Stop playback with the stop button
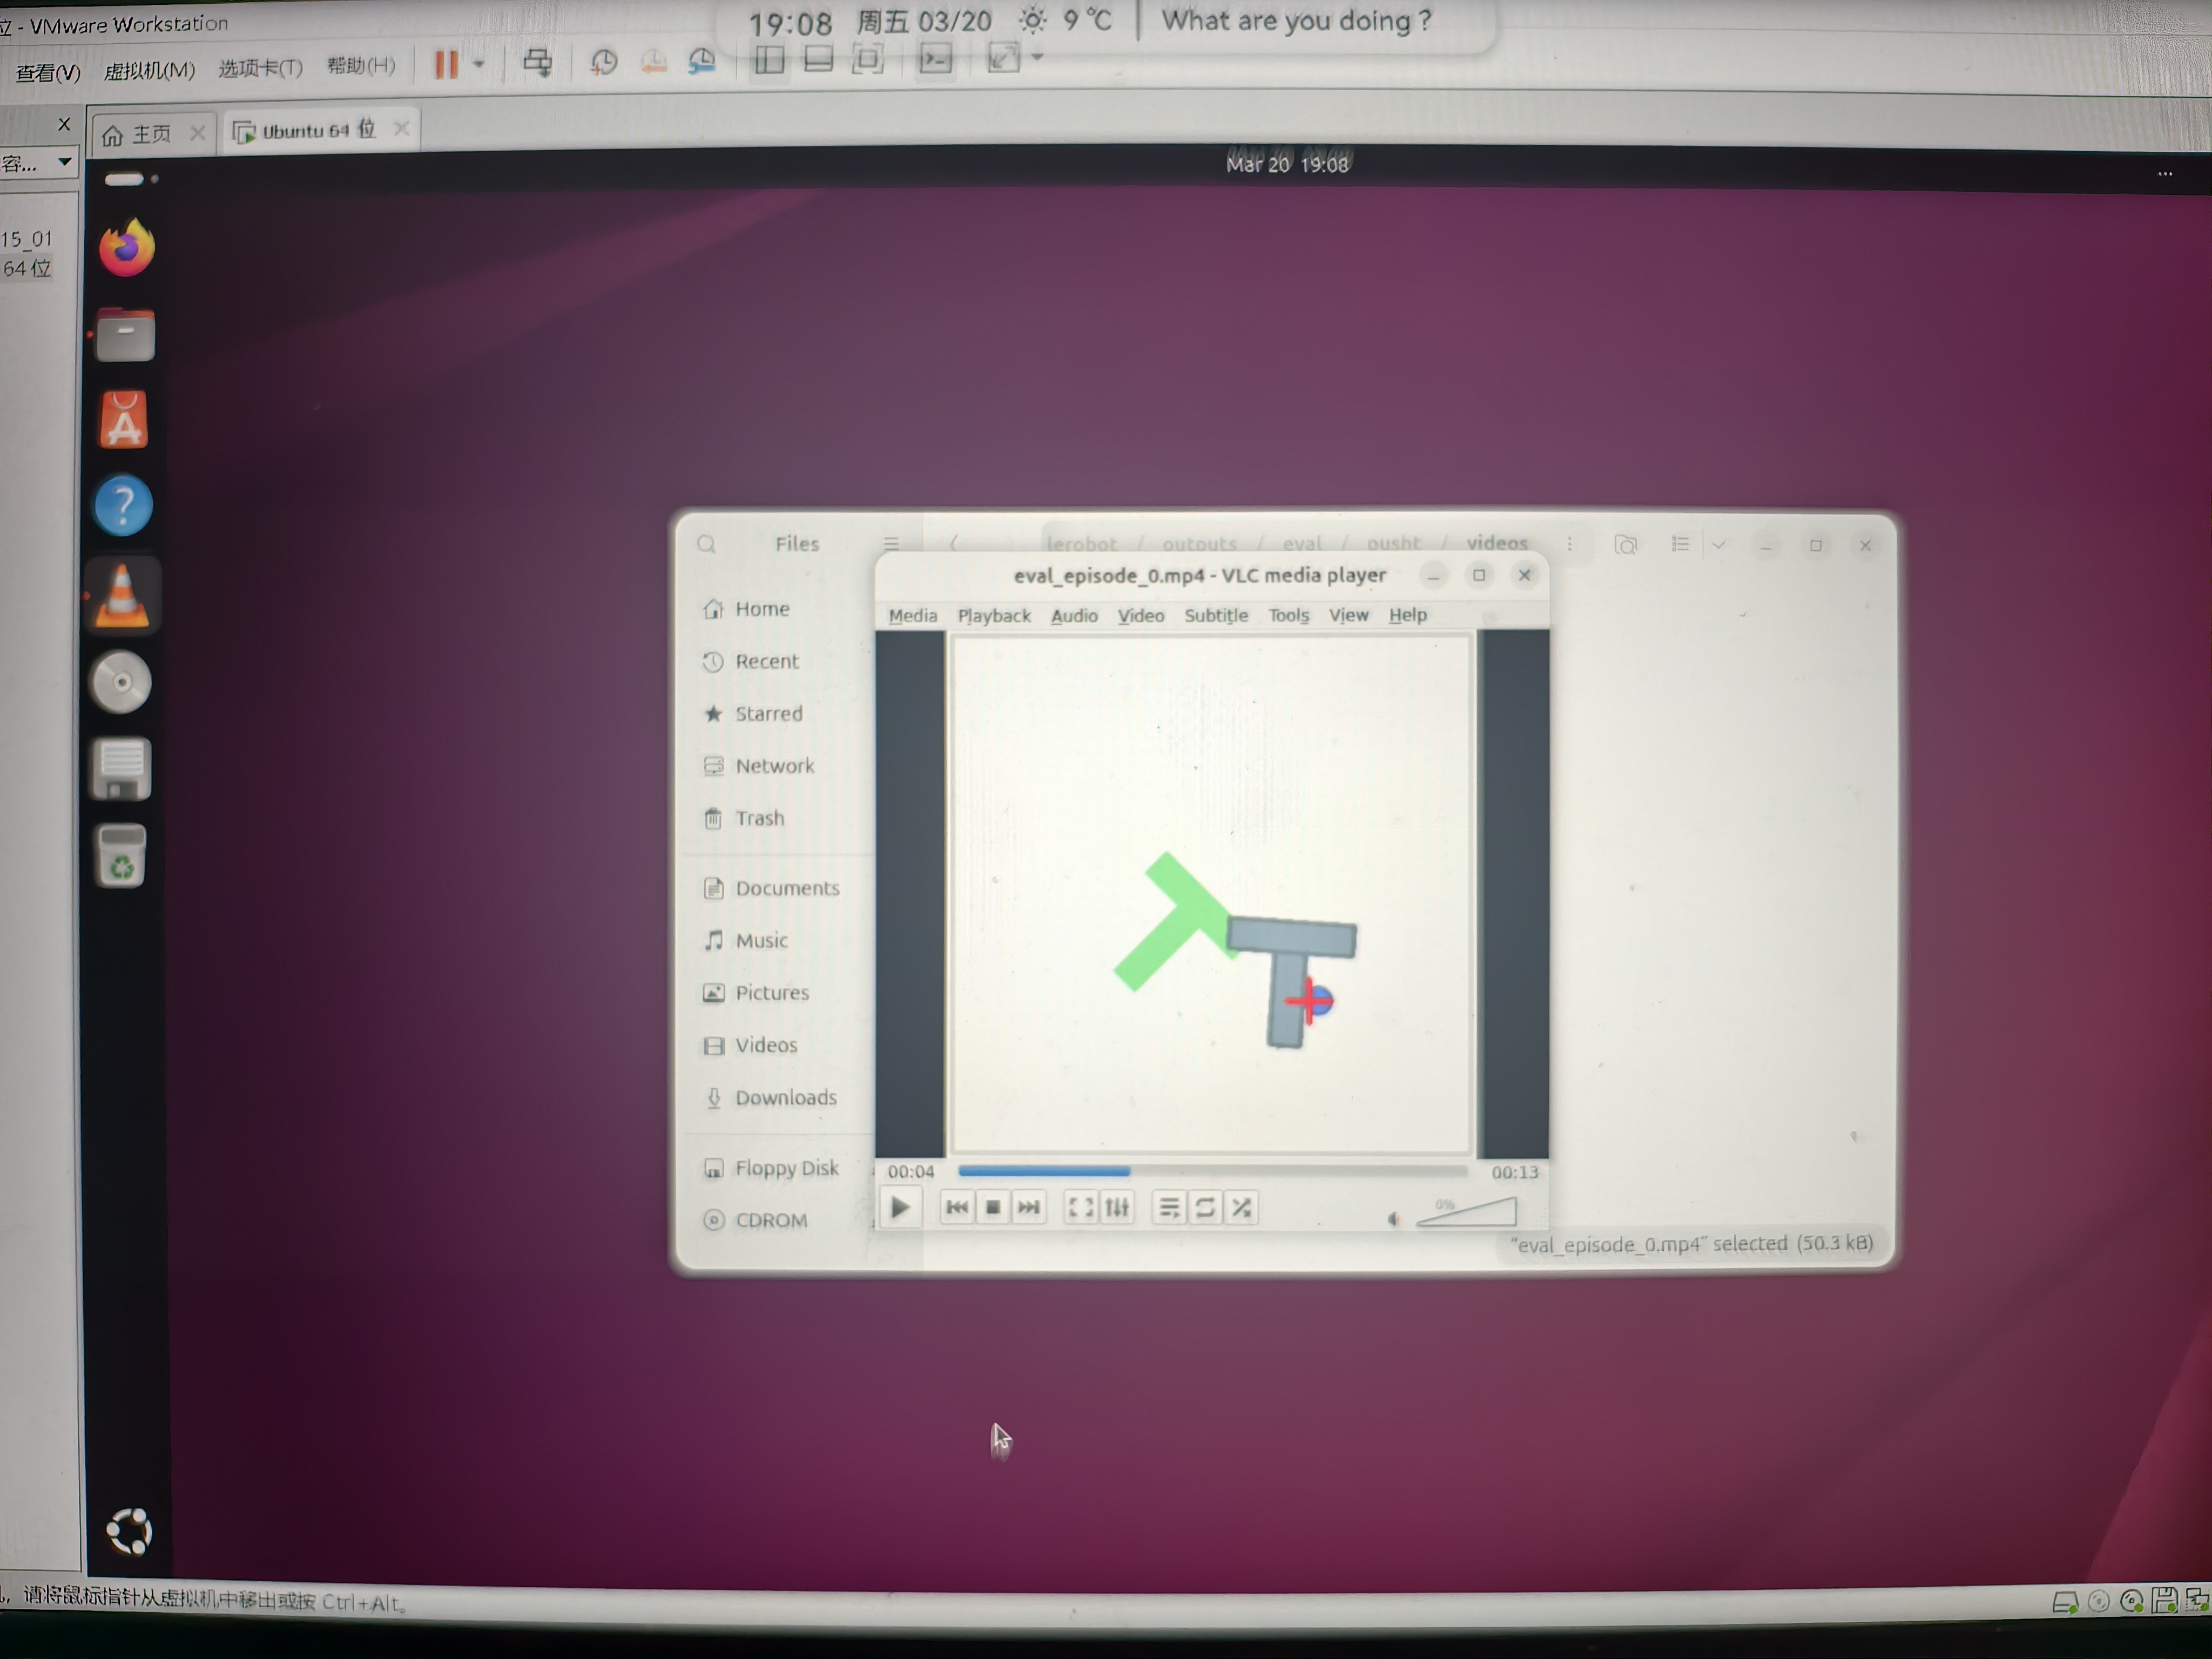 992,1207
